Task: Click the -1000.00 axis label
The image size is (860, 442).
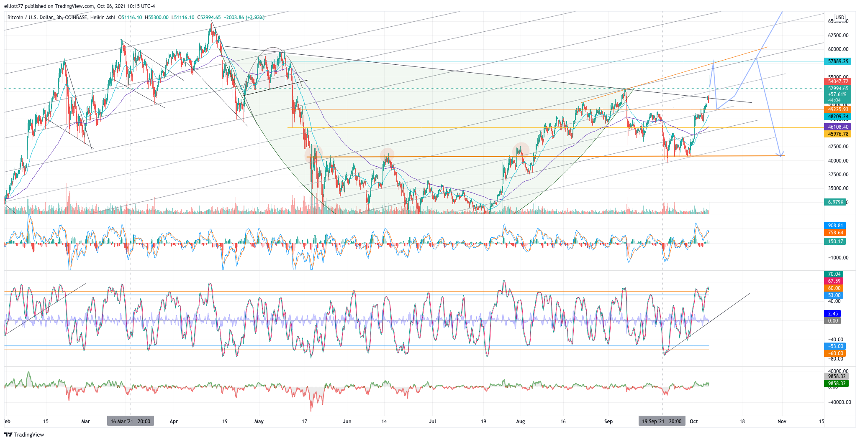Action: coord(838,258)
